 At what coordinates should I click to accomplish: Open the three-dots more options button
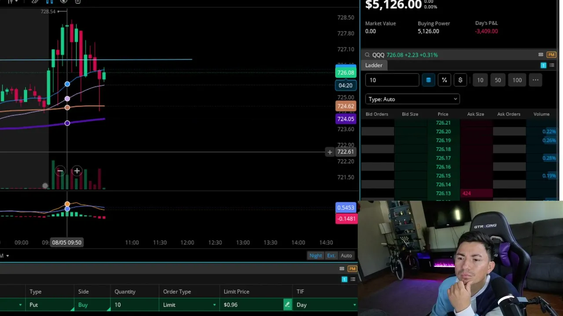click(535, 80)
